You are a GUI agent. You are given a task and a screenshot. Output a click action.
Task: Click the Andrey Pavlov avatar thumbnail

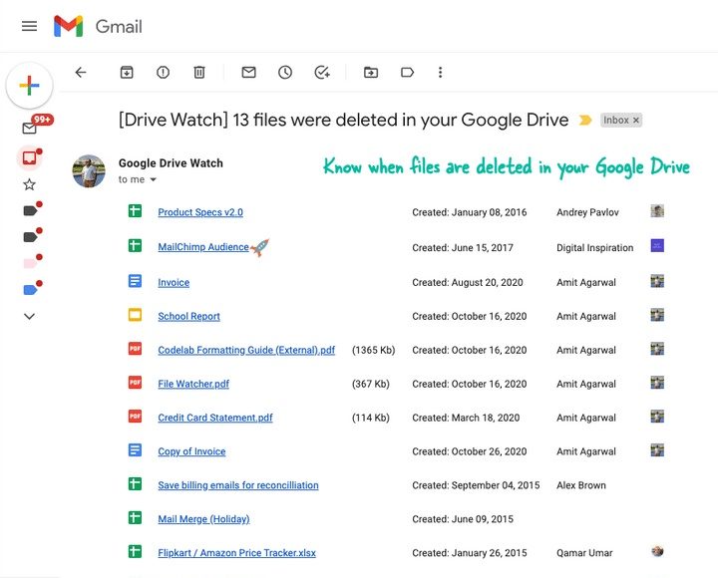(657, 211)
